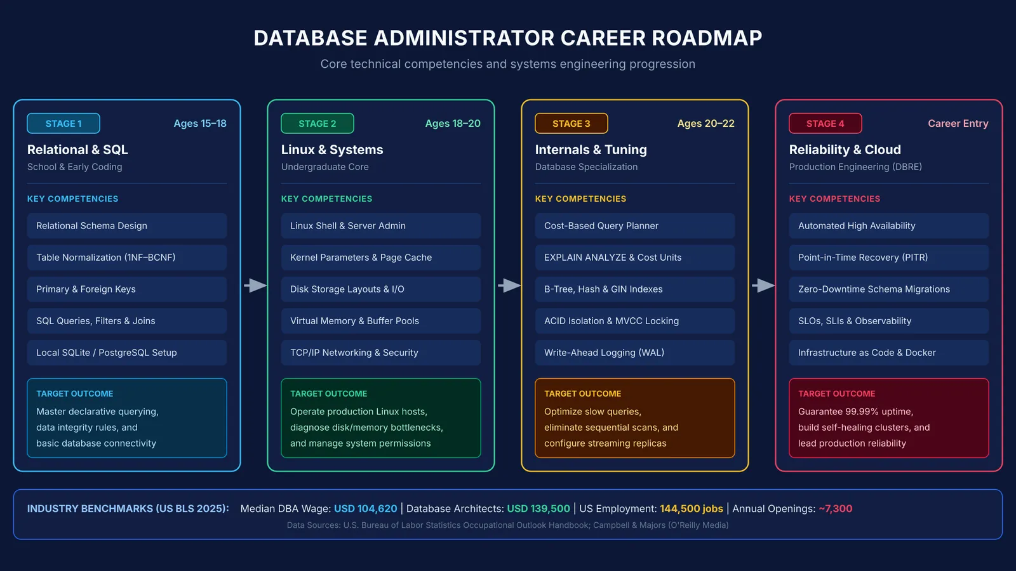The image size is (1016, 571).
Task: Click the USD 139,500 architects value
Action: 538,509
